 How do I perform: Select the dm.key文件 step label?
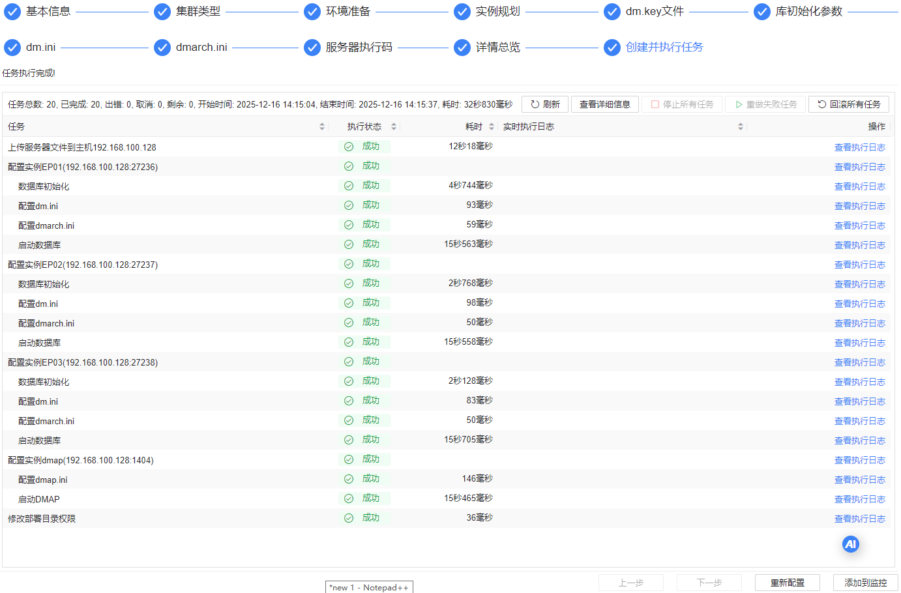pos(655,12)
